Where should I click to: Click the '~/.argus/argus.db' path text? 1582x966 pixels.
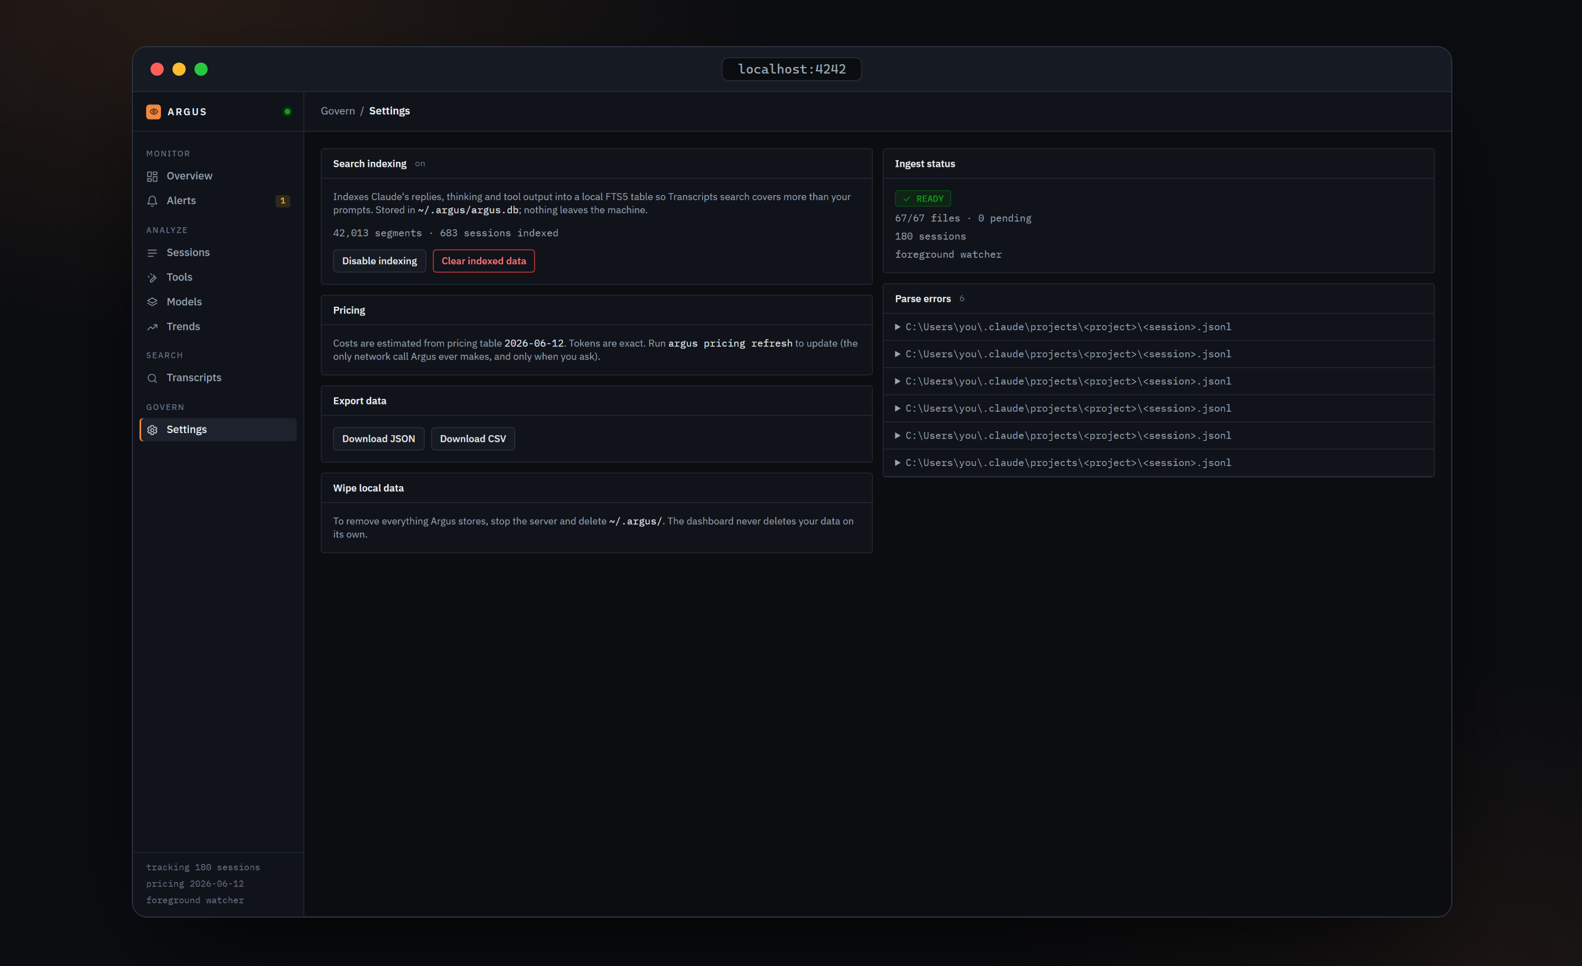pyautogui.click(x=468, y=210)
